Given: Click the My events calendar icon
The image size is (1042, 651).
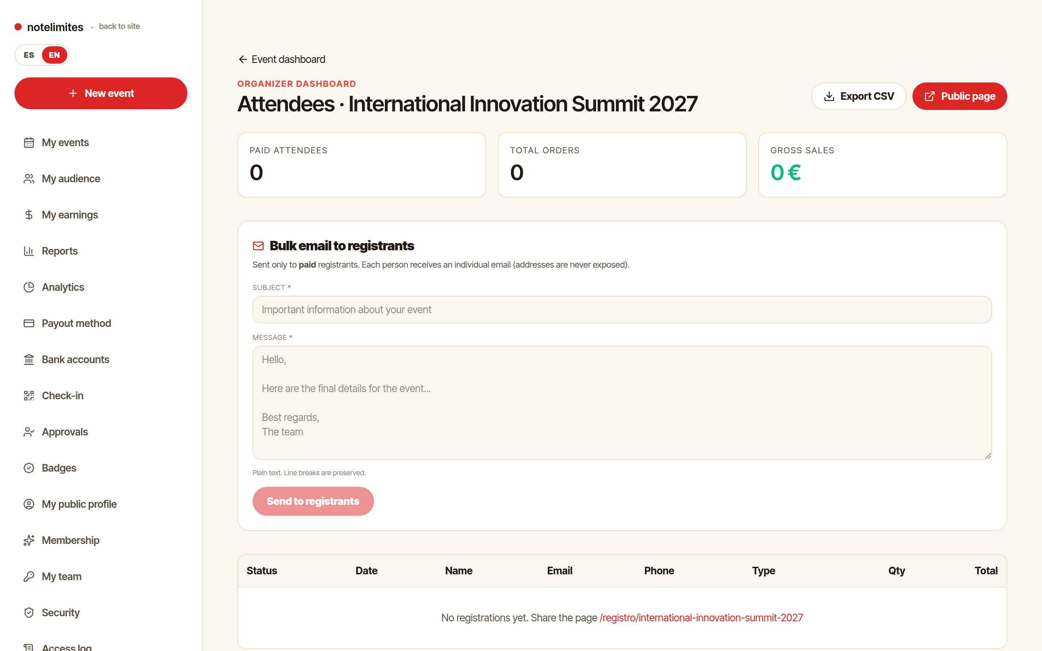Looking at the screenshot, I should pos(29,142).
